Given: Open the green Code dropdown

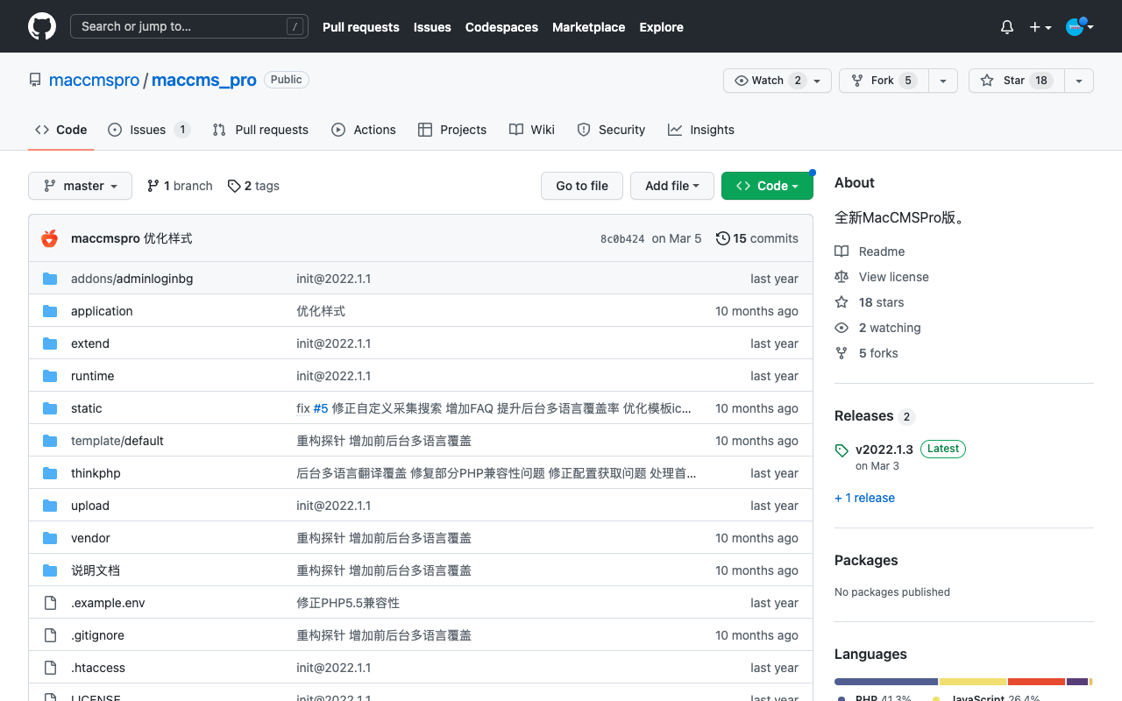Looking at the screenshot, I should 767,185.
